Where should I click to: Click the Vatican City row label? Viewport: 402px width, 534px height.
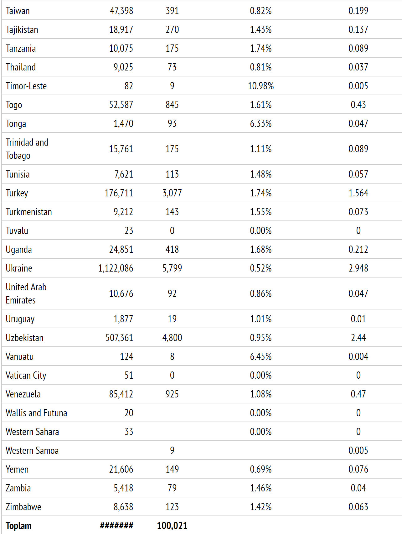[x=26, y=376]
